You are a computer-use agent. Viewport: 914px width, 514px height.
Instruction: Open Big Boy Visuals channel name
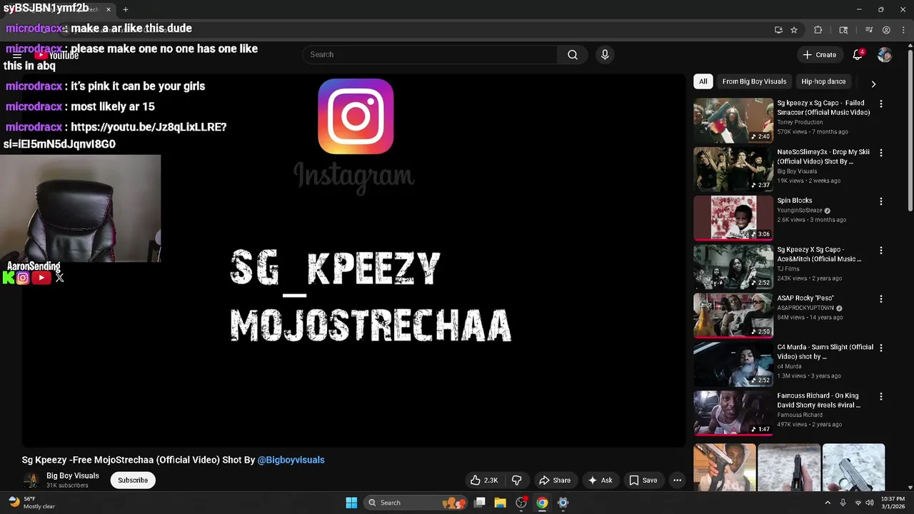pos(73,476)
